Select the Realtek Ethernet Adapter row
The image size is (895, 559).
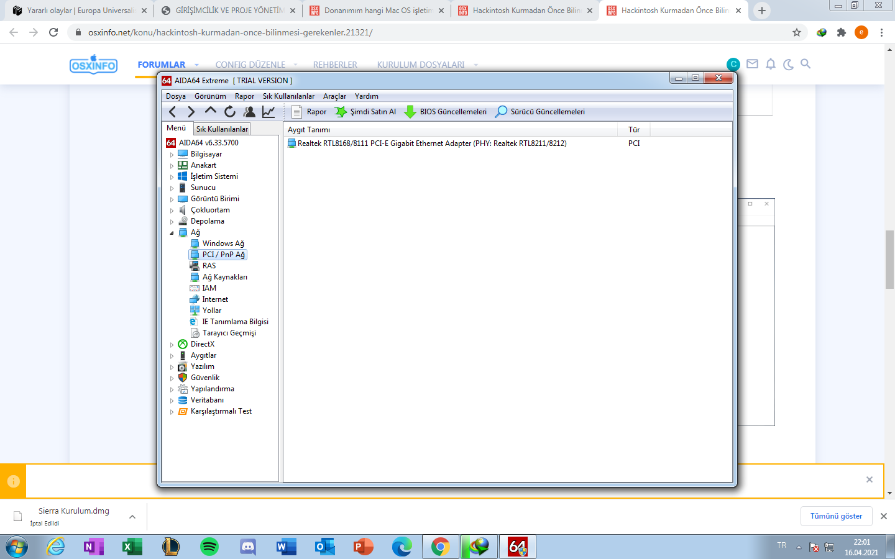(x=431, y=143)
